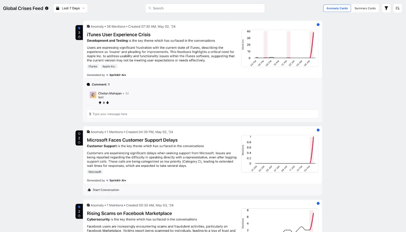Click Sprinklr AI+ label on iTunes card

coord(118,75)
